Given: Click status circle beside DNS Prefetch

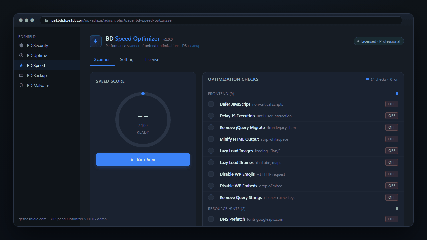Looking at the screenshot, I should (211, 219).
